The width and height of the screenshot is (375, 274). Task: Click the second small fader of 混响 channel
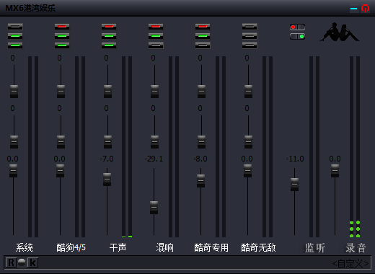click(x=154, y=142)
